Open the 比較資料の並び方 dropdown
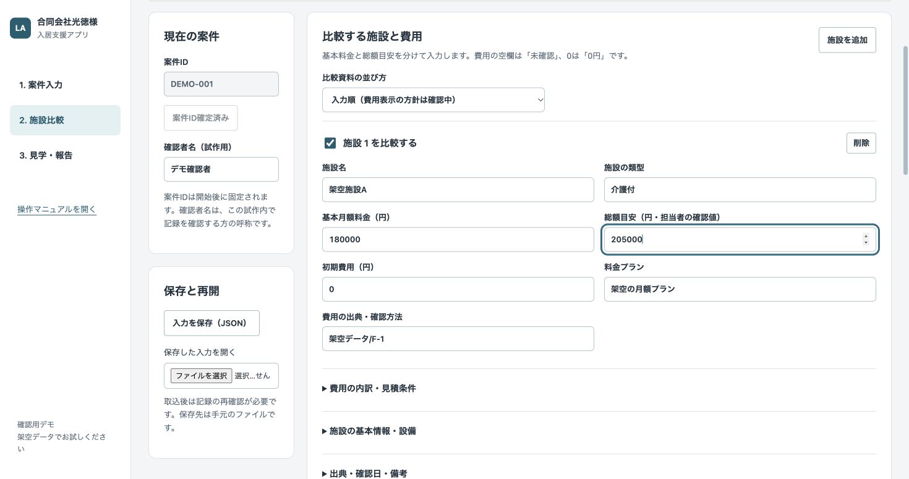Screen dimensions: 909x479 (433, 100)
